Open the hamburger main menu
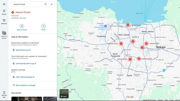 [x=4, y=4]
